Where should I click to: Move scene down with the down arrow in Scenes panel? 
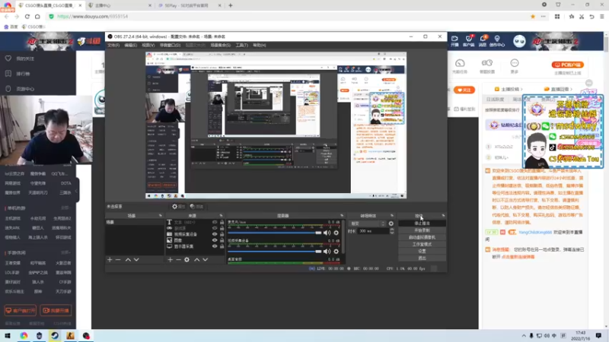pos(136,260)
